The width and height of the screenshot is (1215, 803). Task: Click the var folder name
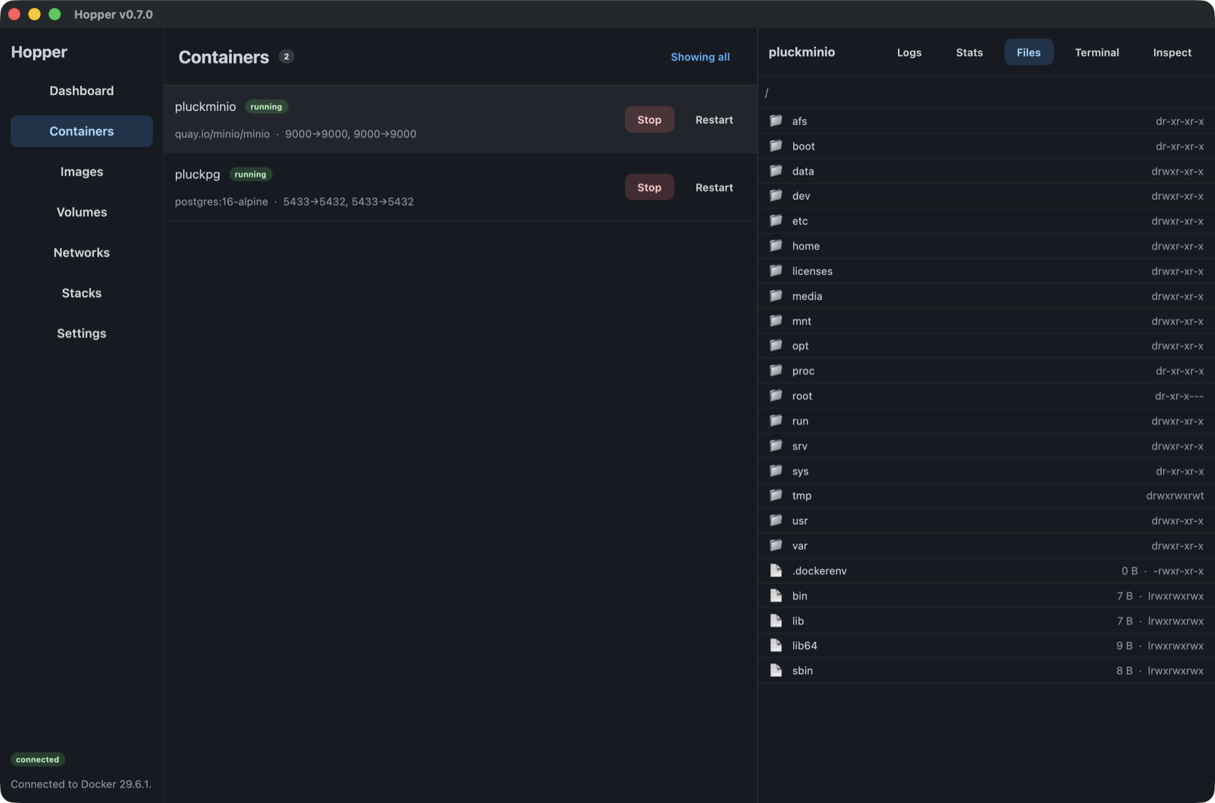click(799, 545)
